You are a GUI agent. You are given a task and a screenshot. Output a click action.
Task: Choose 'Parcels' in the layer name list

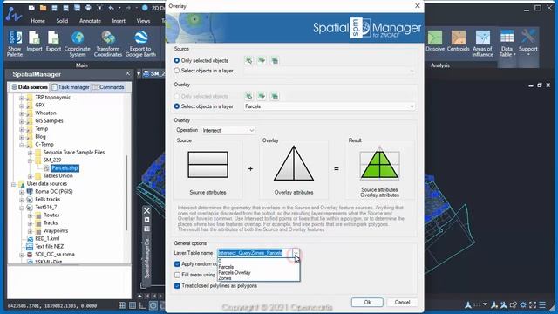click(x=226, y=267)
